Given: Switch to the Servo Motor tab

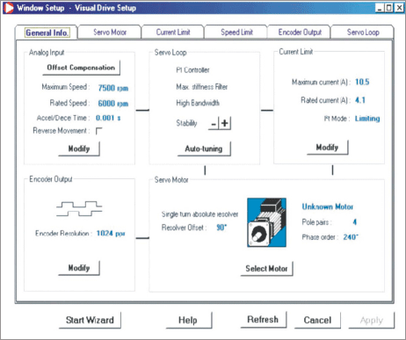Looking at the screenshot, I should (x=110, y=33).
